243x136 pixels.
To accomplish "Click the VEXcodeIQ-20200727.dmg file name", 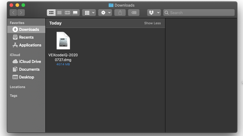I will [63, 57].
